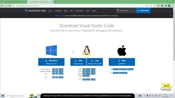The height and width of the screenshot is (98, 175).
Task: Go back using browser back arrow
Action: click(x=2, y=6)
